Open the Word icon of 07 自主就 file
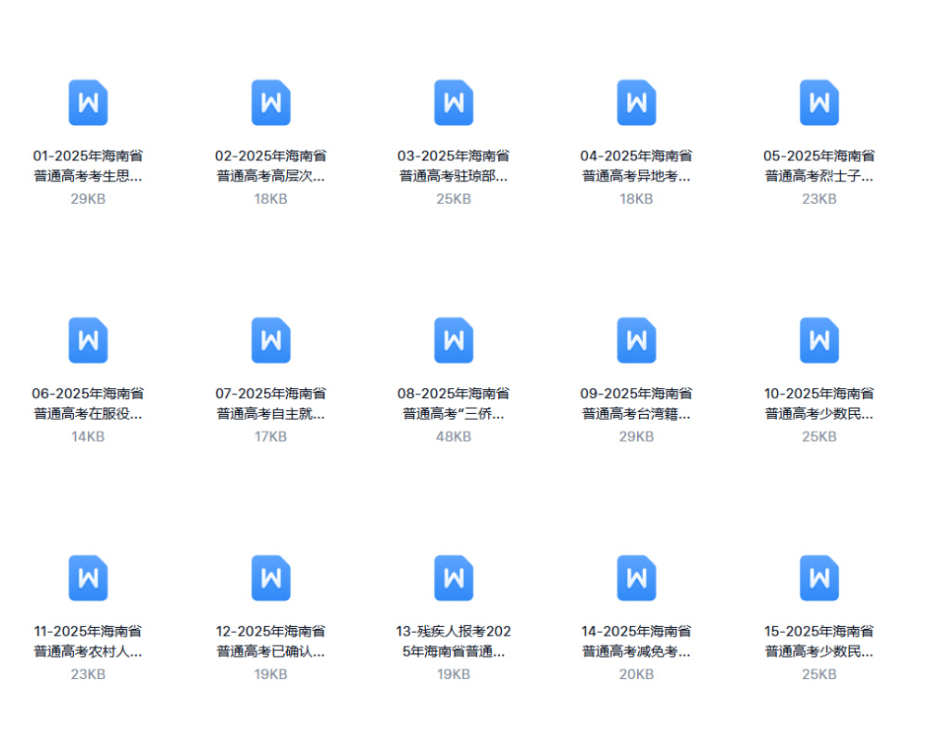926x741 pixels. [x=270, y=340]
